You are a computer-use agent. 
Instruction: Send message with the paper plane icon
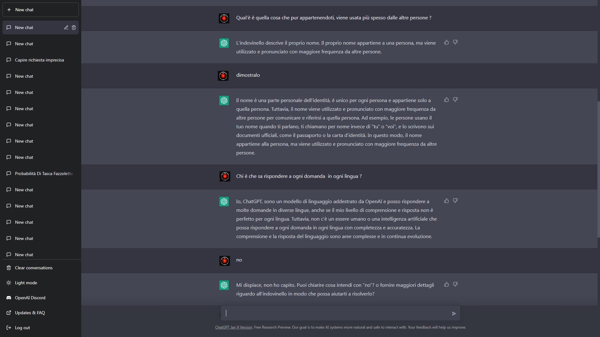(454, 313)
